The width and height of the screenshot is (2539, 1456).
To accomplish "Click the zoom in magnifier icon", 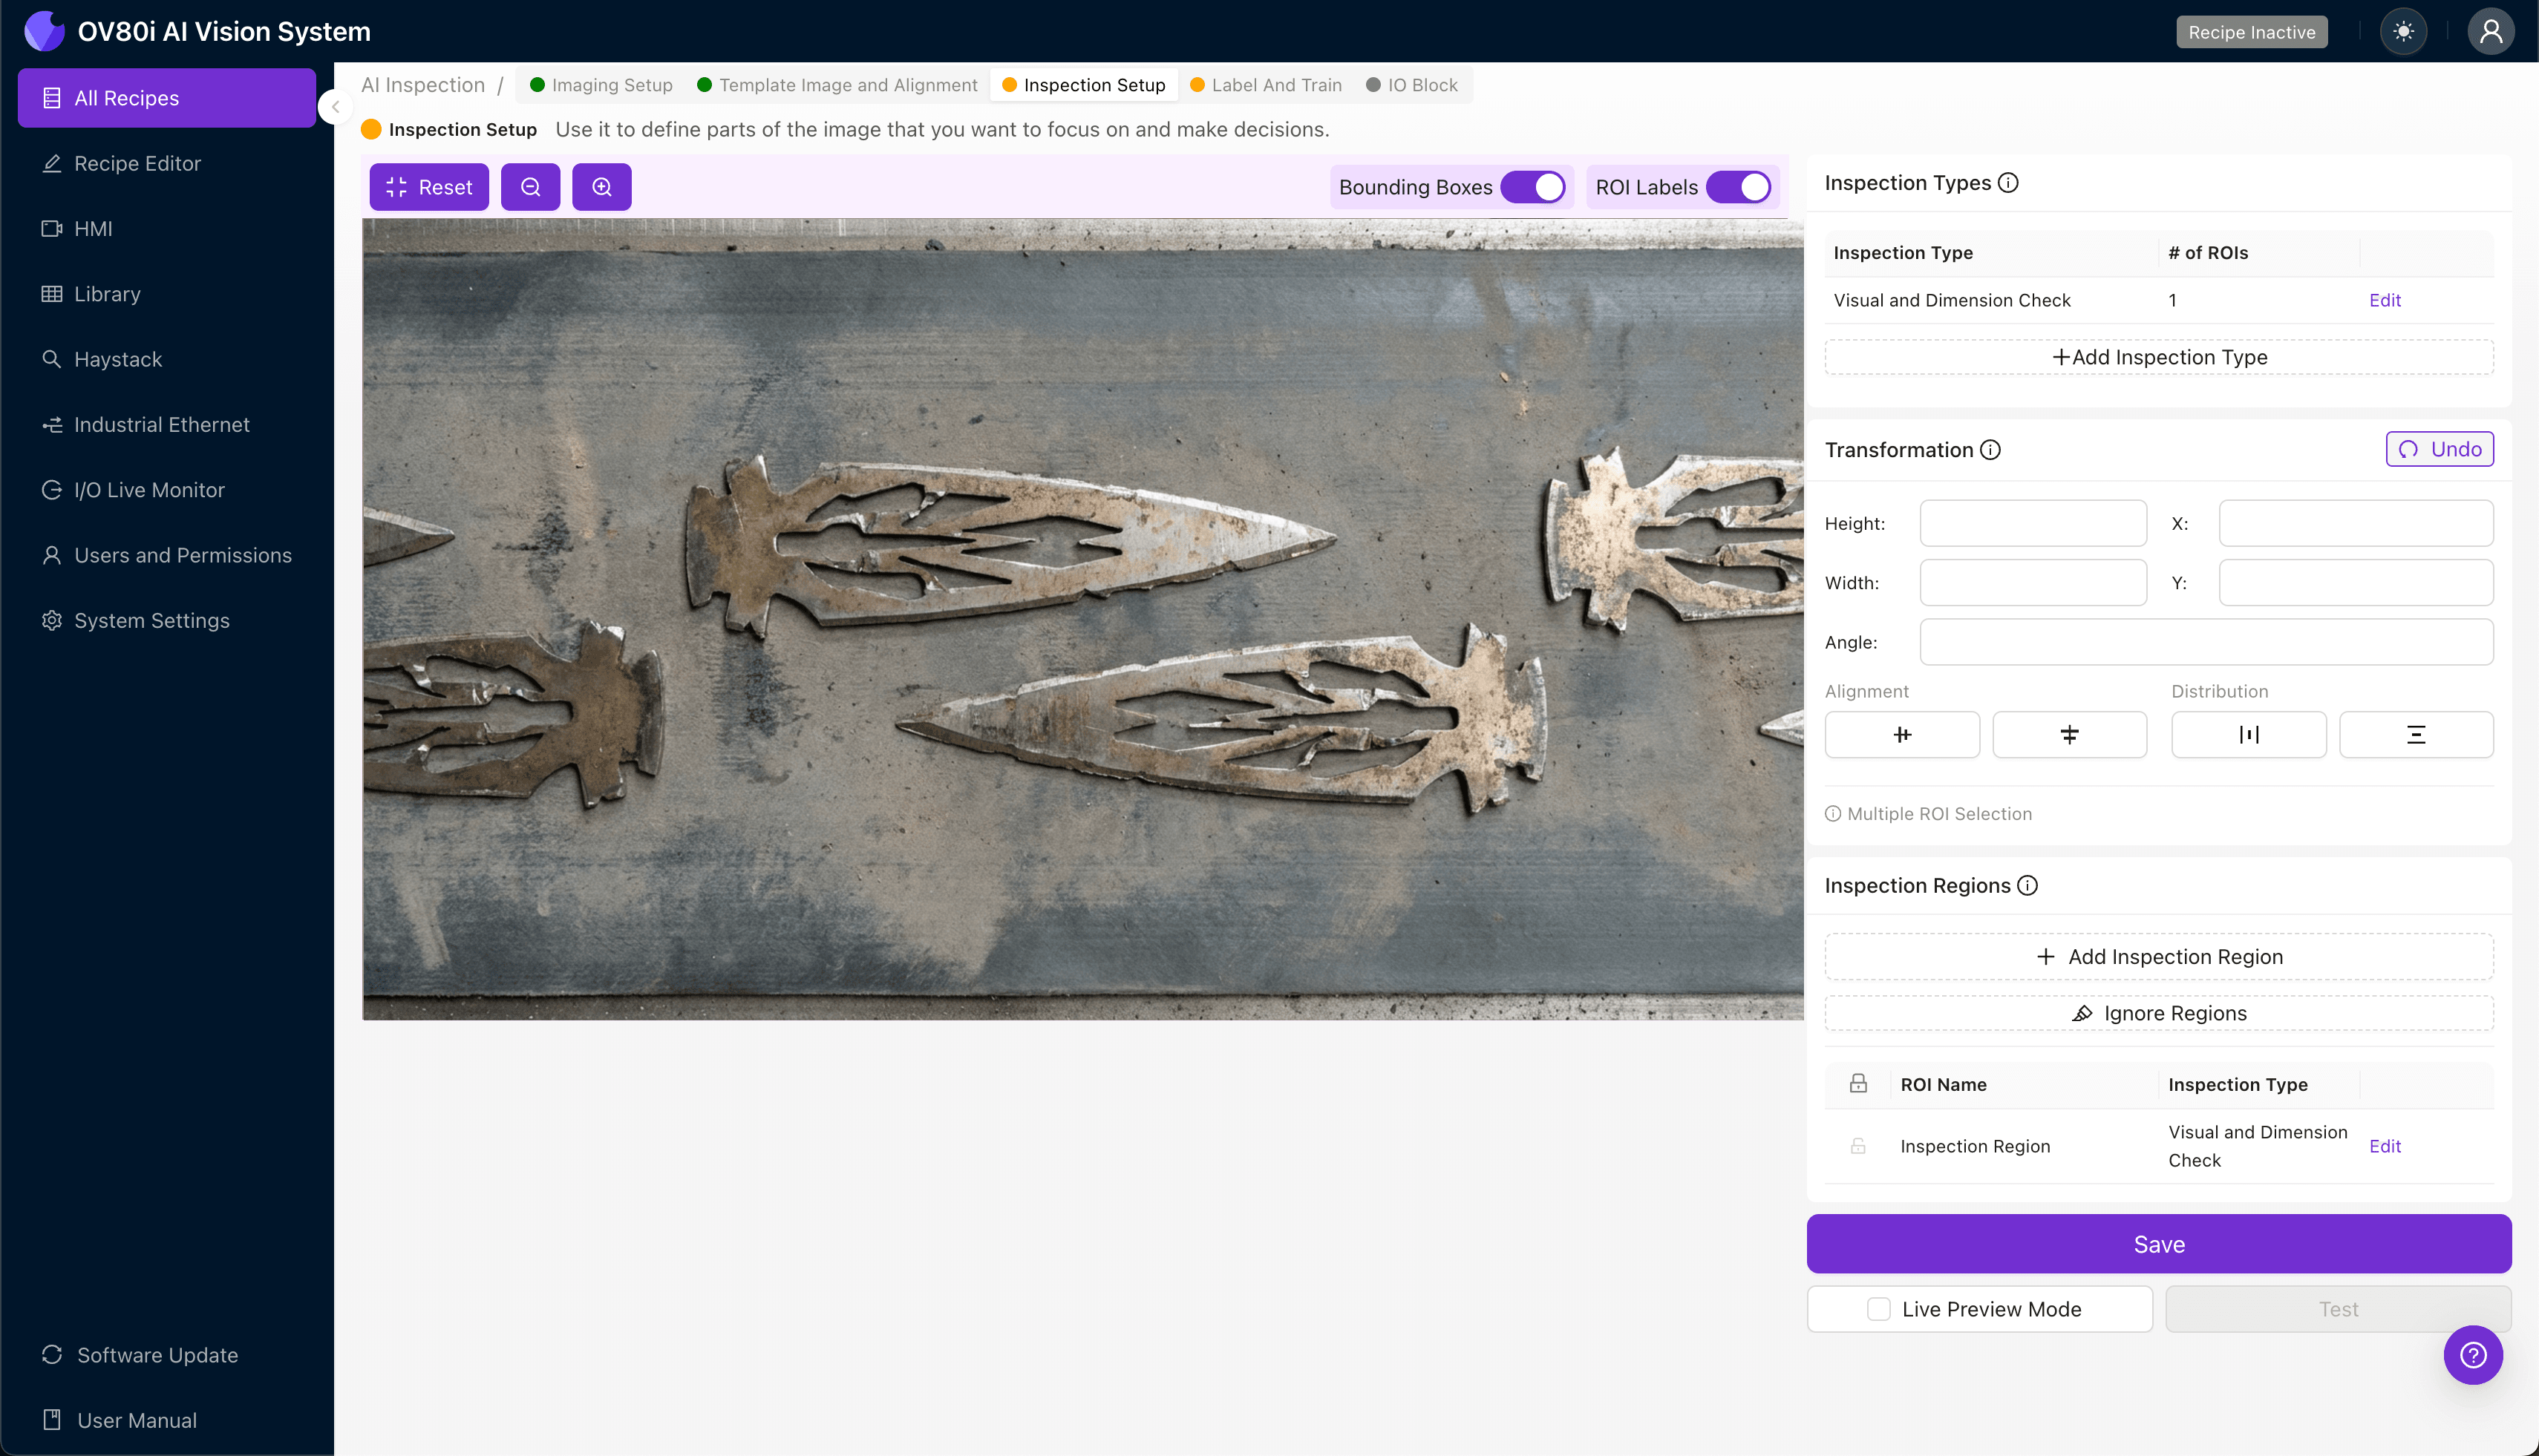I will click(x=601, y=187).
